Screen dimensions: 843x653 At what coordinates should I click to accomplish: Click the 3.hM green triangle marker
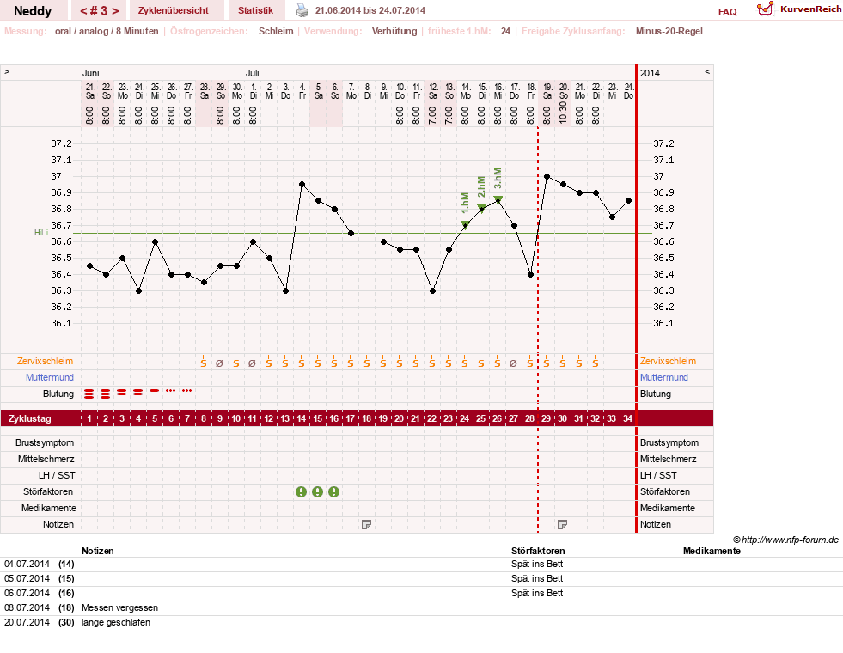point(498,200)
